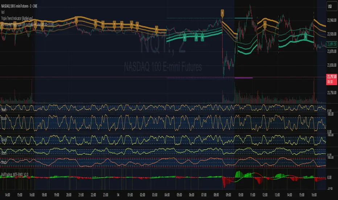Click the green up marker near 15:15

pyautogui.click(x=305, y=36)
